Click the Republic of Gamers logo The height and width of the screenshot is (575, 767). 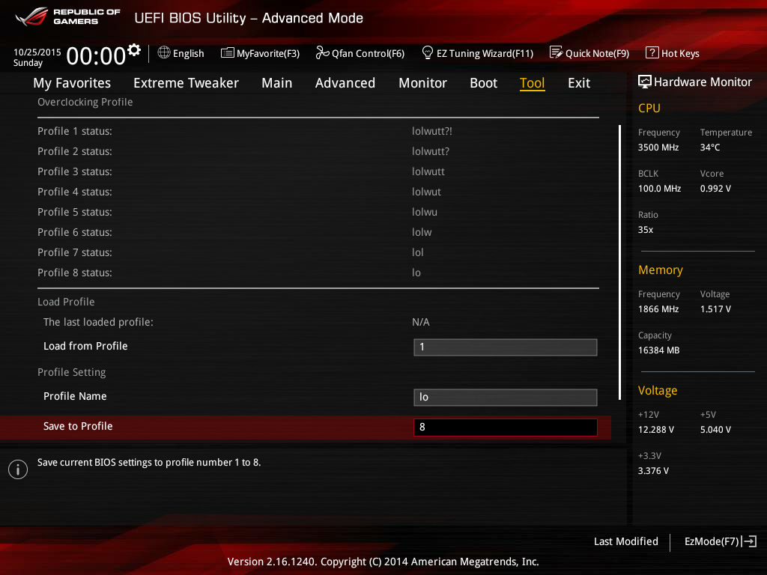pos(68,16)
